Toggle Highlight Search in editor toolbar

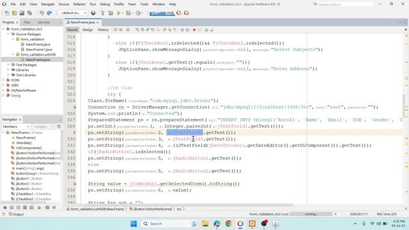(x=153, y=30)
